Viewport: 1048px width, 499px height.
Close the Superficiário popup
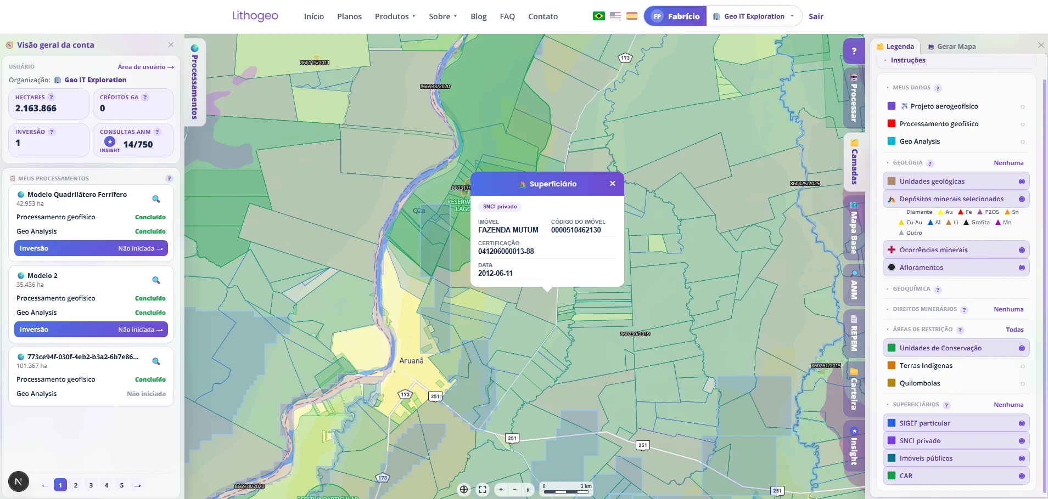point(613,184)
